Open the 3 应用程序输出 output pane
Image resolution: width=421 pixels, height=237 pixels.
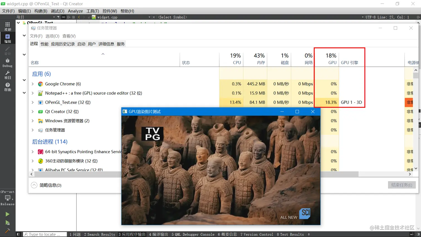click(x=132, y=234)
